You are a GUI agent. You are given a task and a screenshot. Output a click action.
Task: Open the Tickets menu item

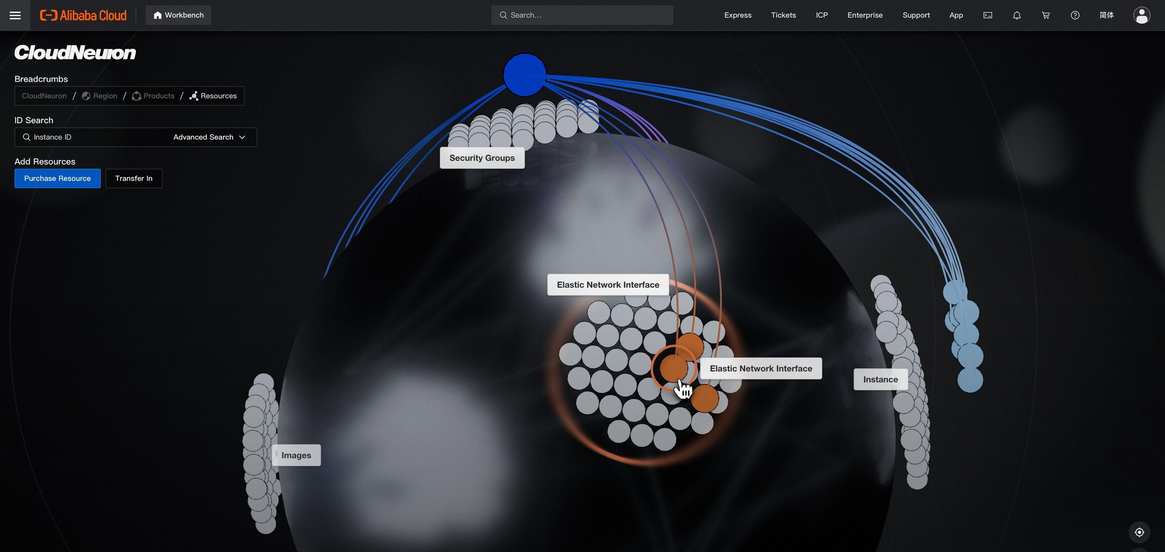[783, 15]
